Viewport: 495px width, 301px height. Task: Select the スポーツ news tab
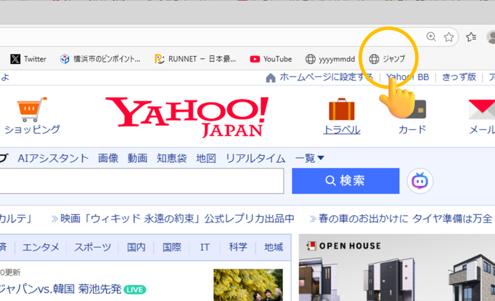(x=92, y=247)
